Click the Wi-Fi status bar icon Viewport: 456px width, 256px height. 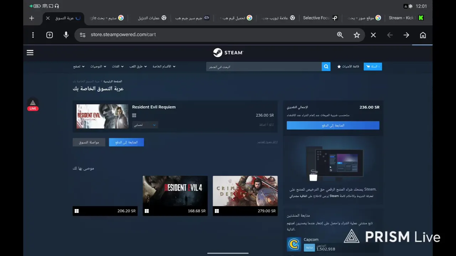(x=45, y=6)
